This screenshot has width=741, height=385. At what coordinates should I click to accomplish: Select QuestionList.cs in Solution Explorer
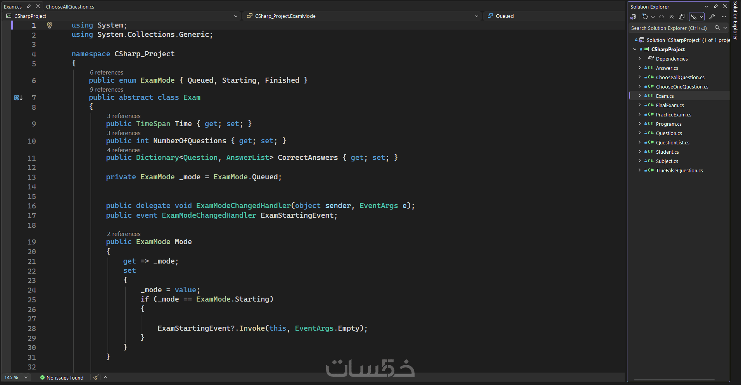point(672,142)
